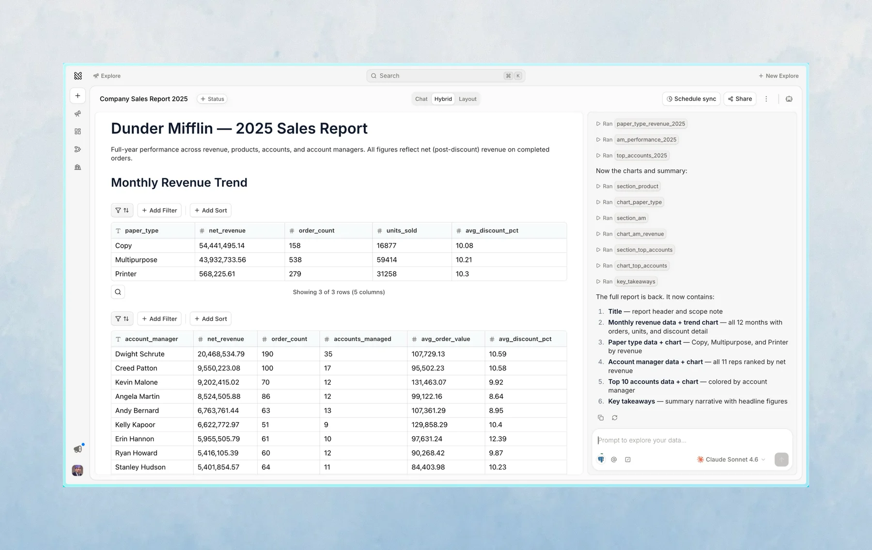Expand the chart_top_accounts run step

click(x=633, y=266)
